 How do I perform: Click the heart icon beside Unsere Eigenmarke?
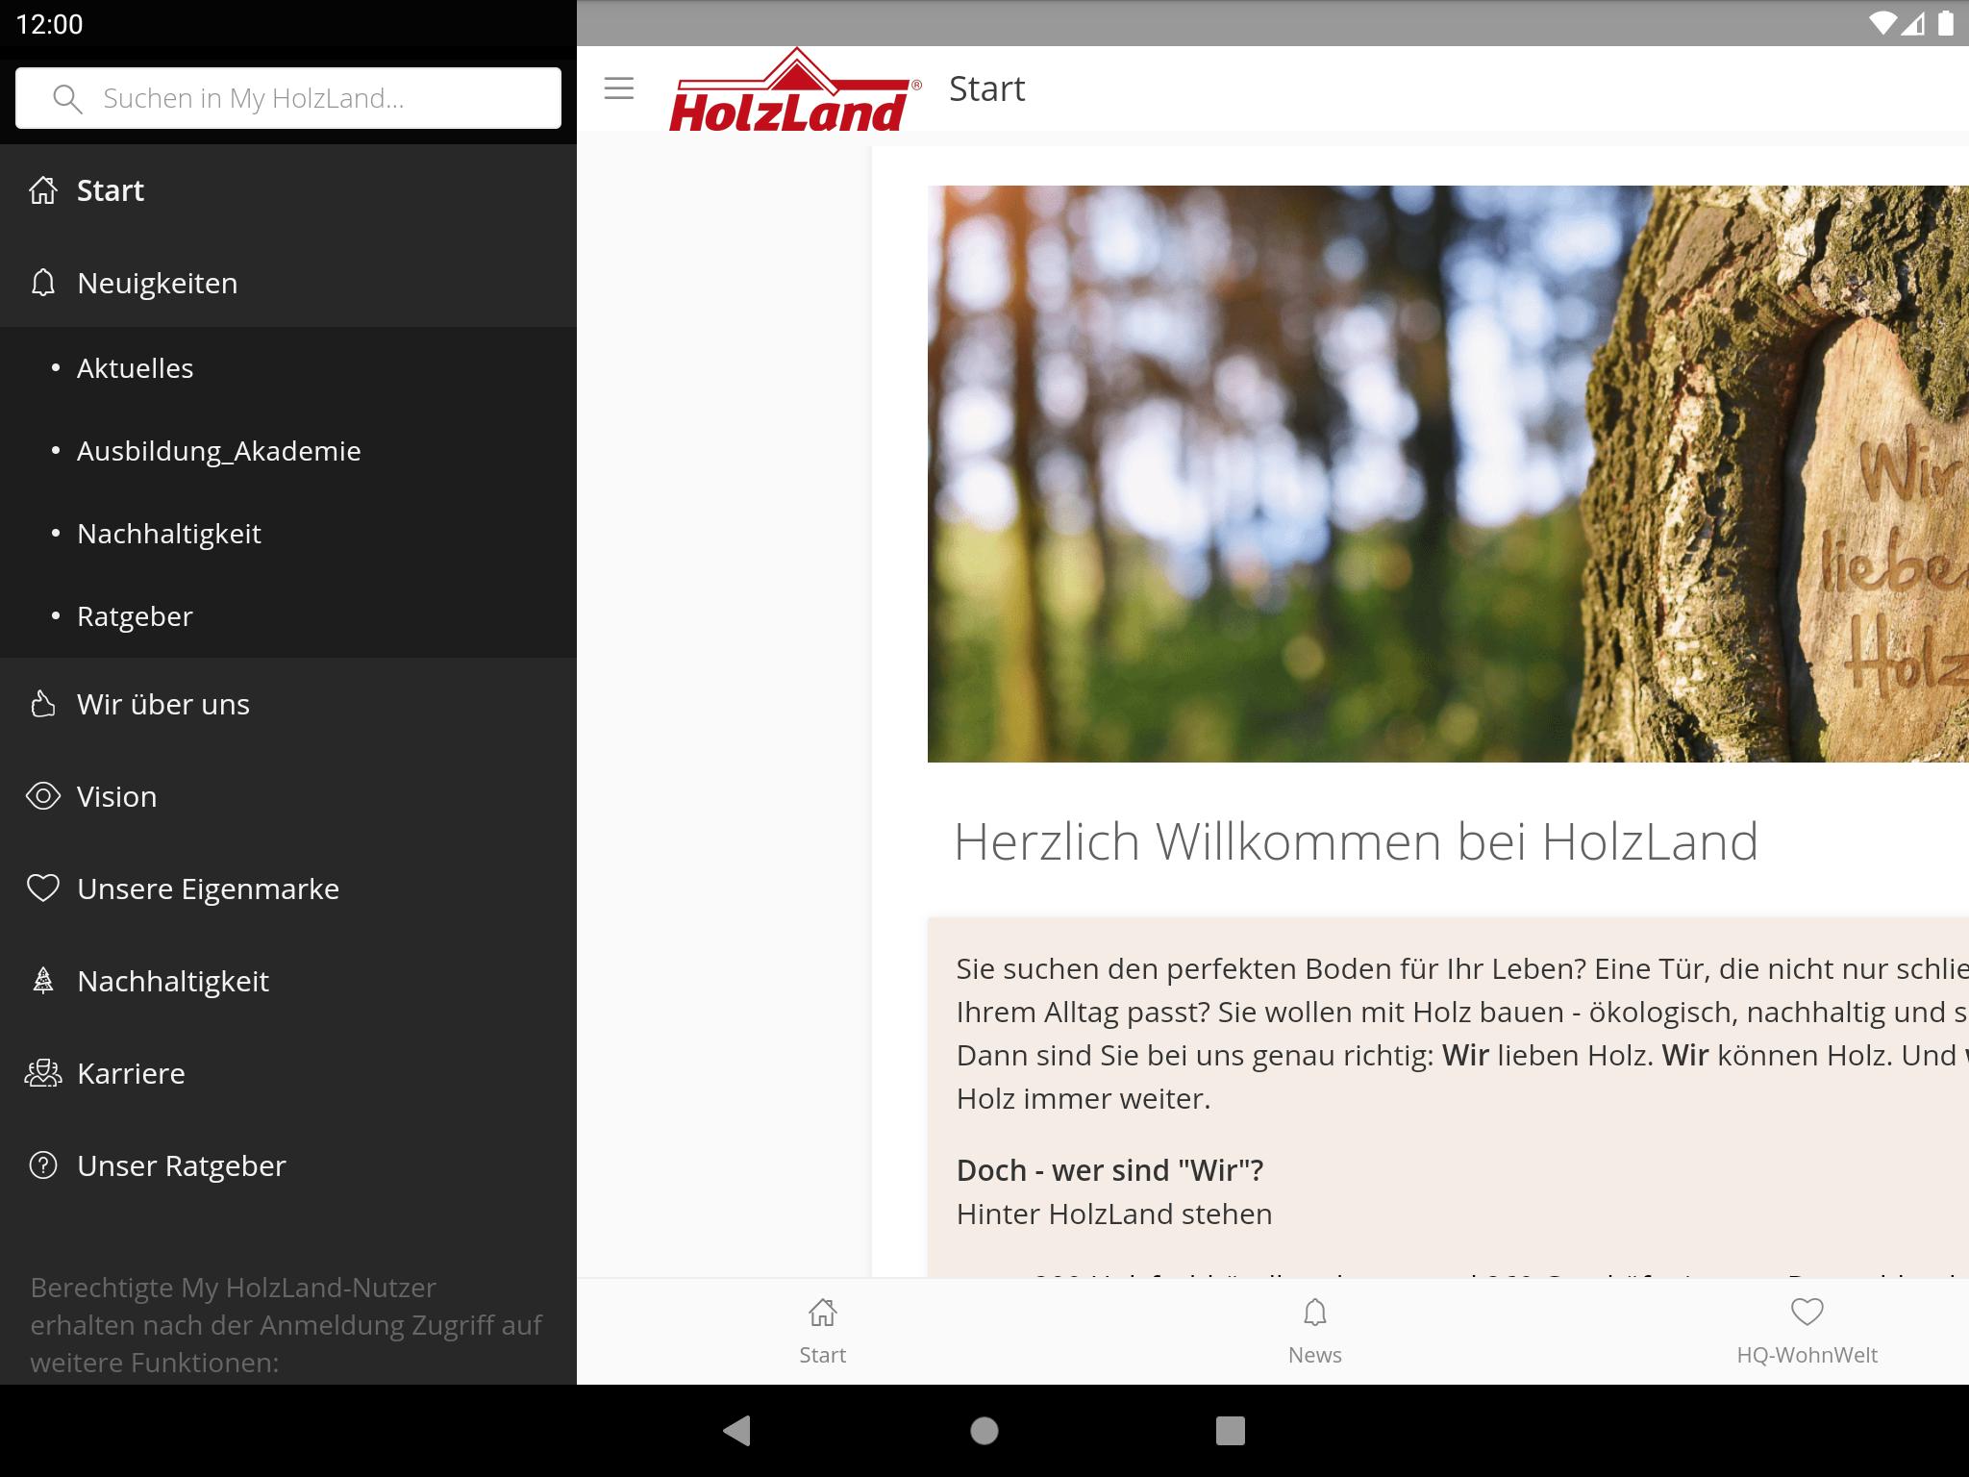[43, 889]
